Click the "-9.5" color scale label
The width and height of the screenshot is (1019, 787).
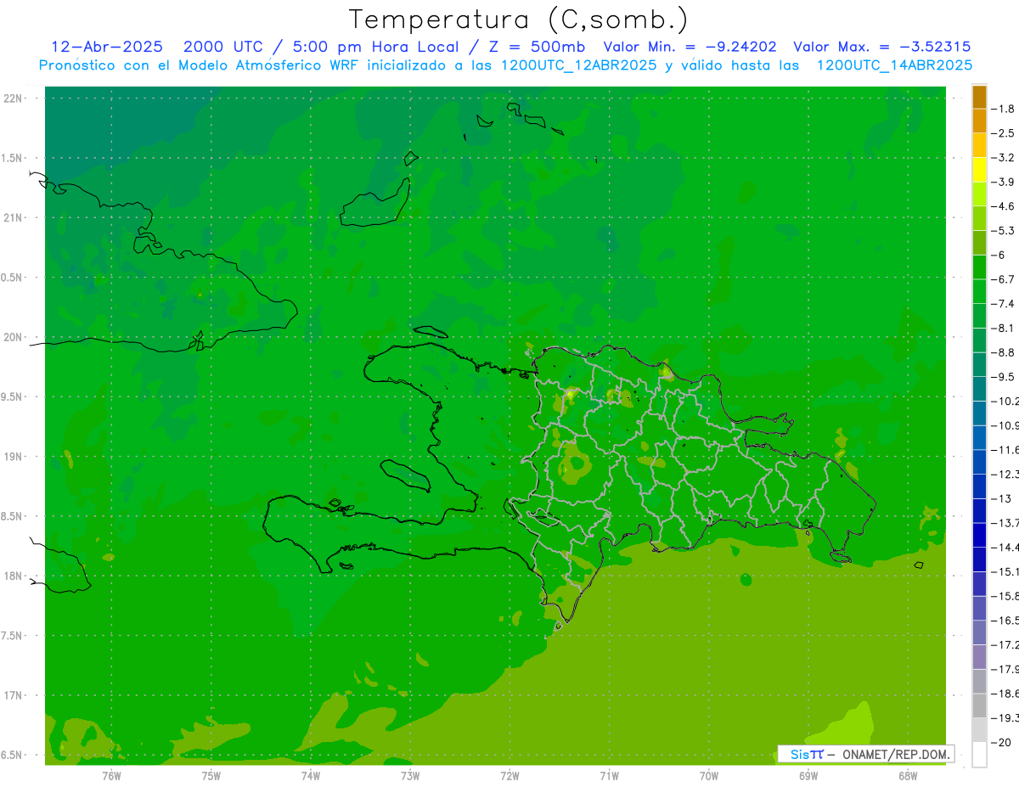coord(1002,376)
